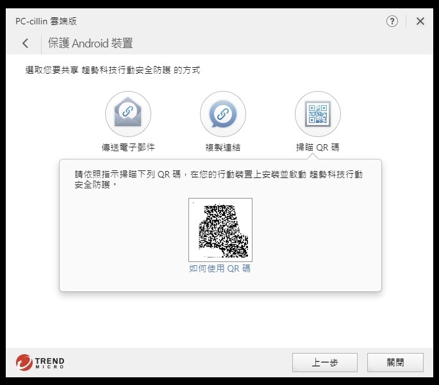Select the Scan QR code icon
The image size is (439, 385).
pyautogui.click(x=318, y=114)
